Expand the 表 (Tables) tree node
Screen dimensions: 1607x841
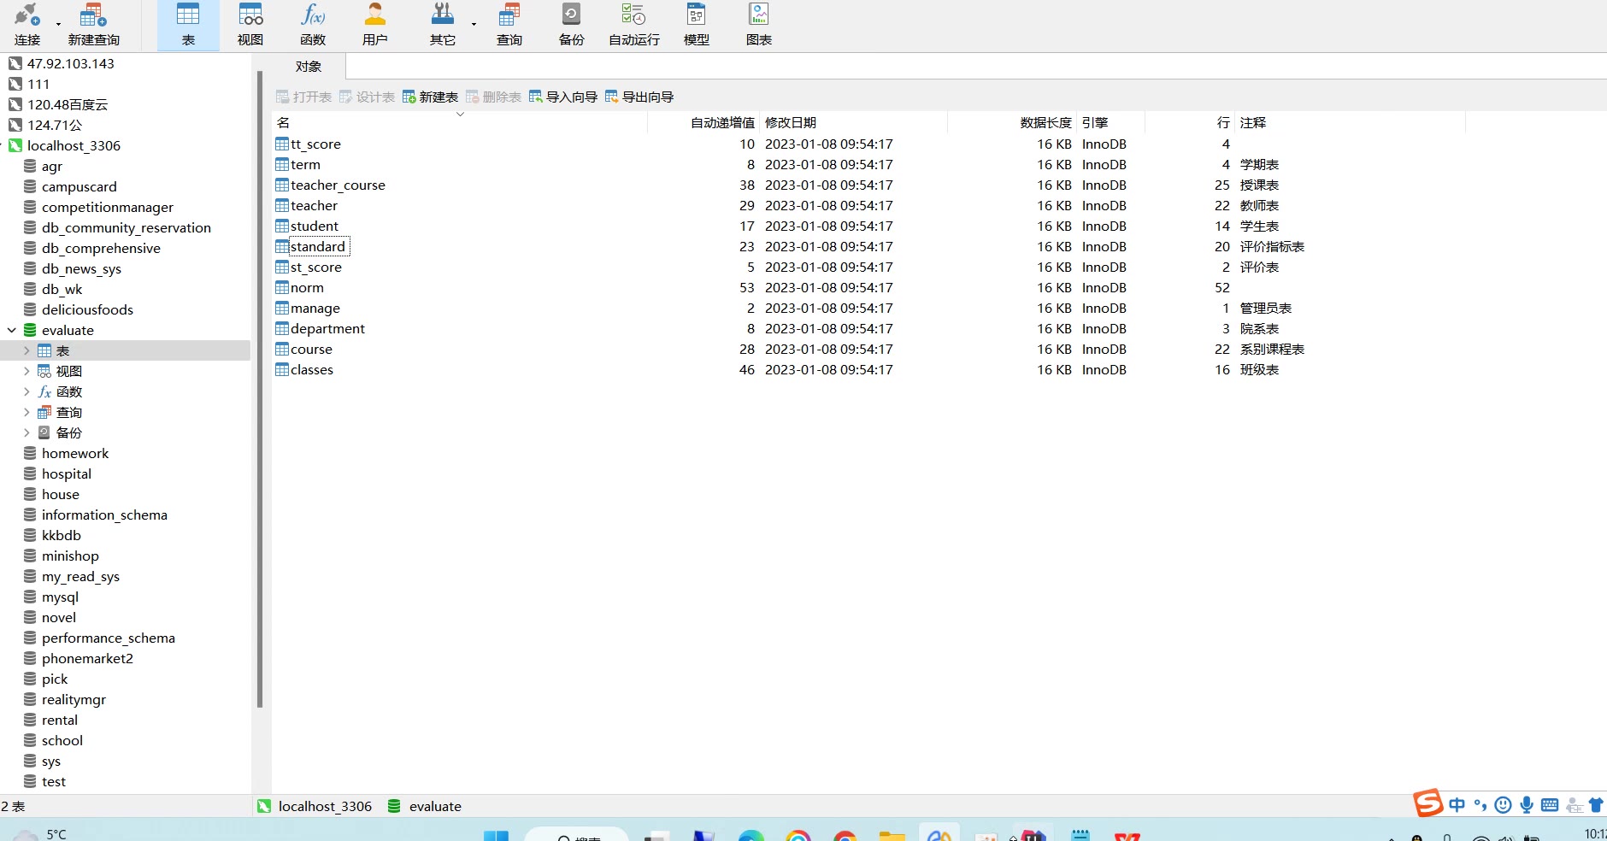point(26,350)
